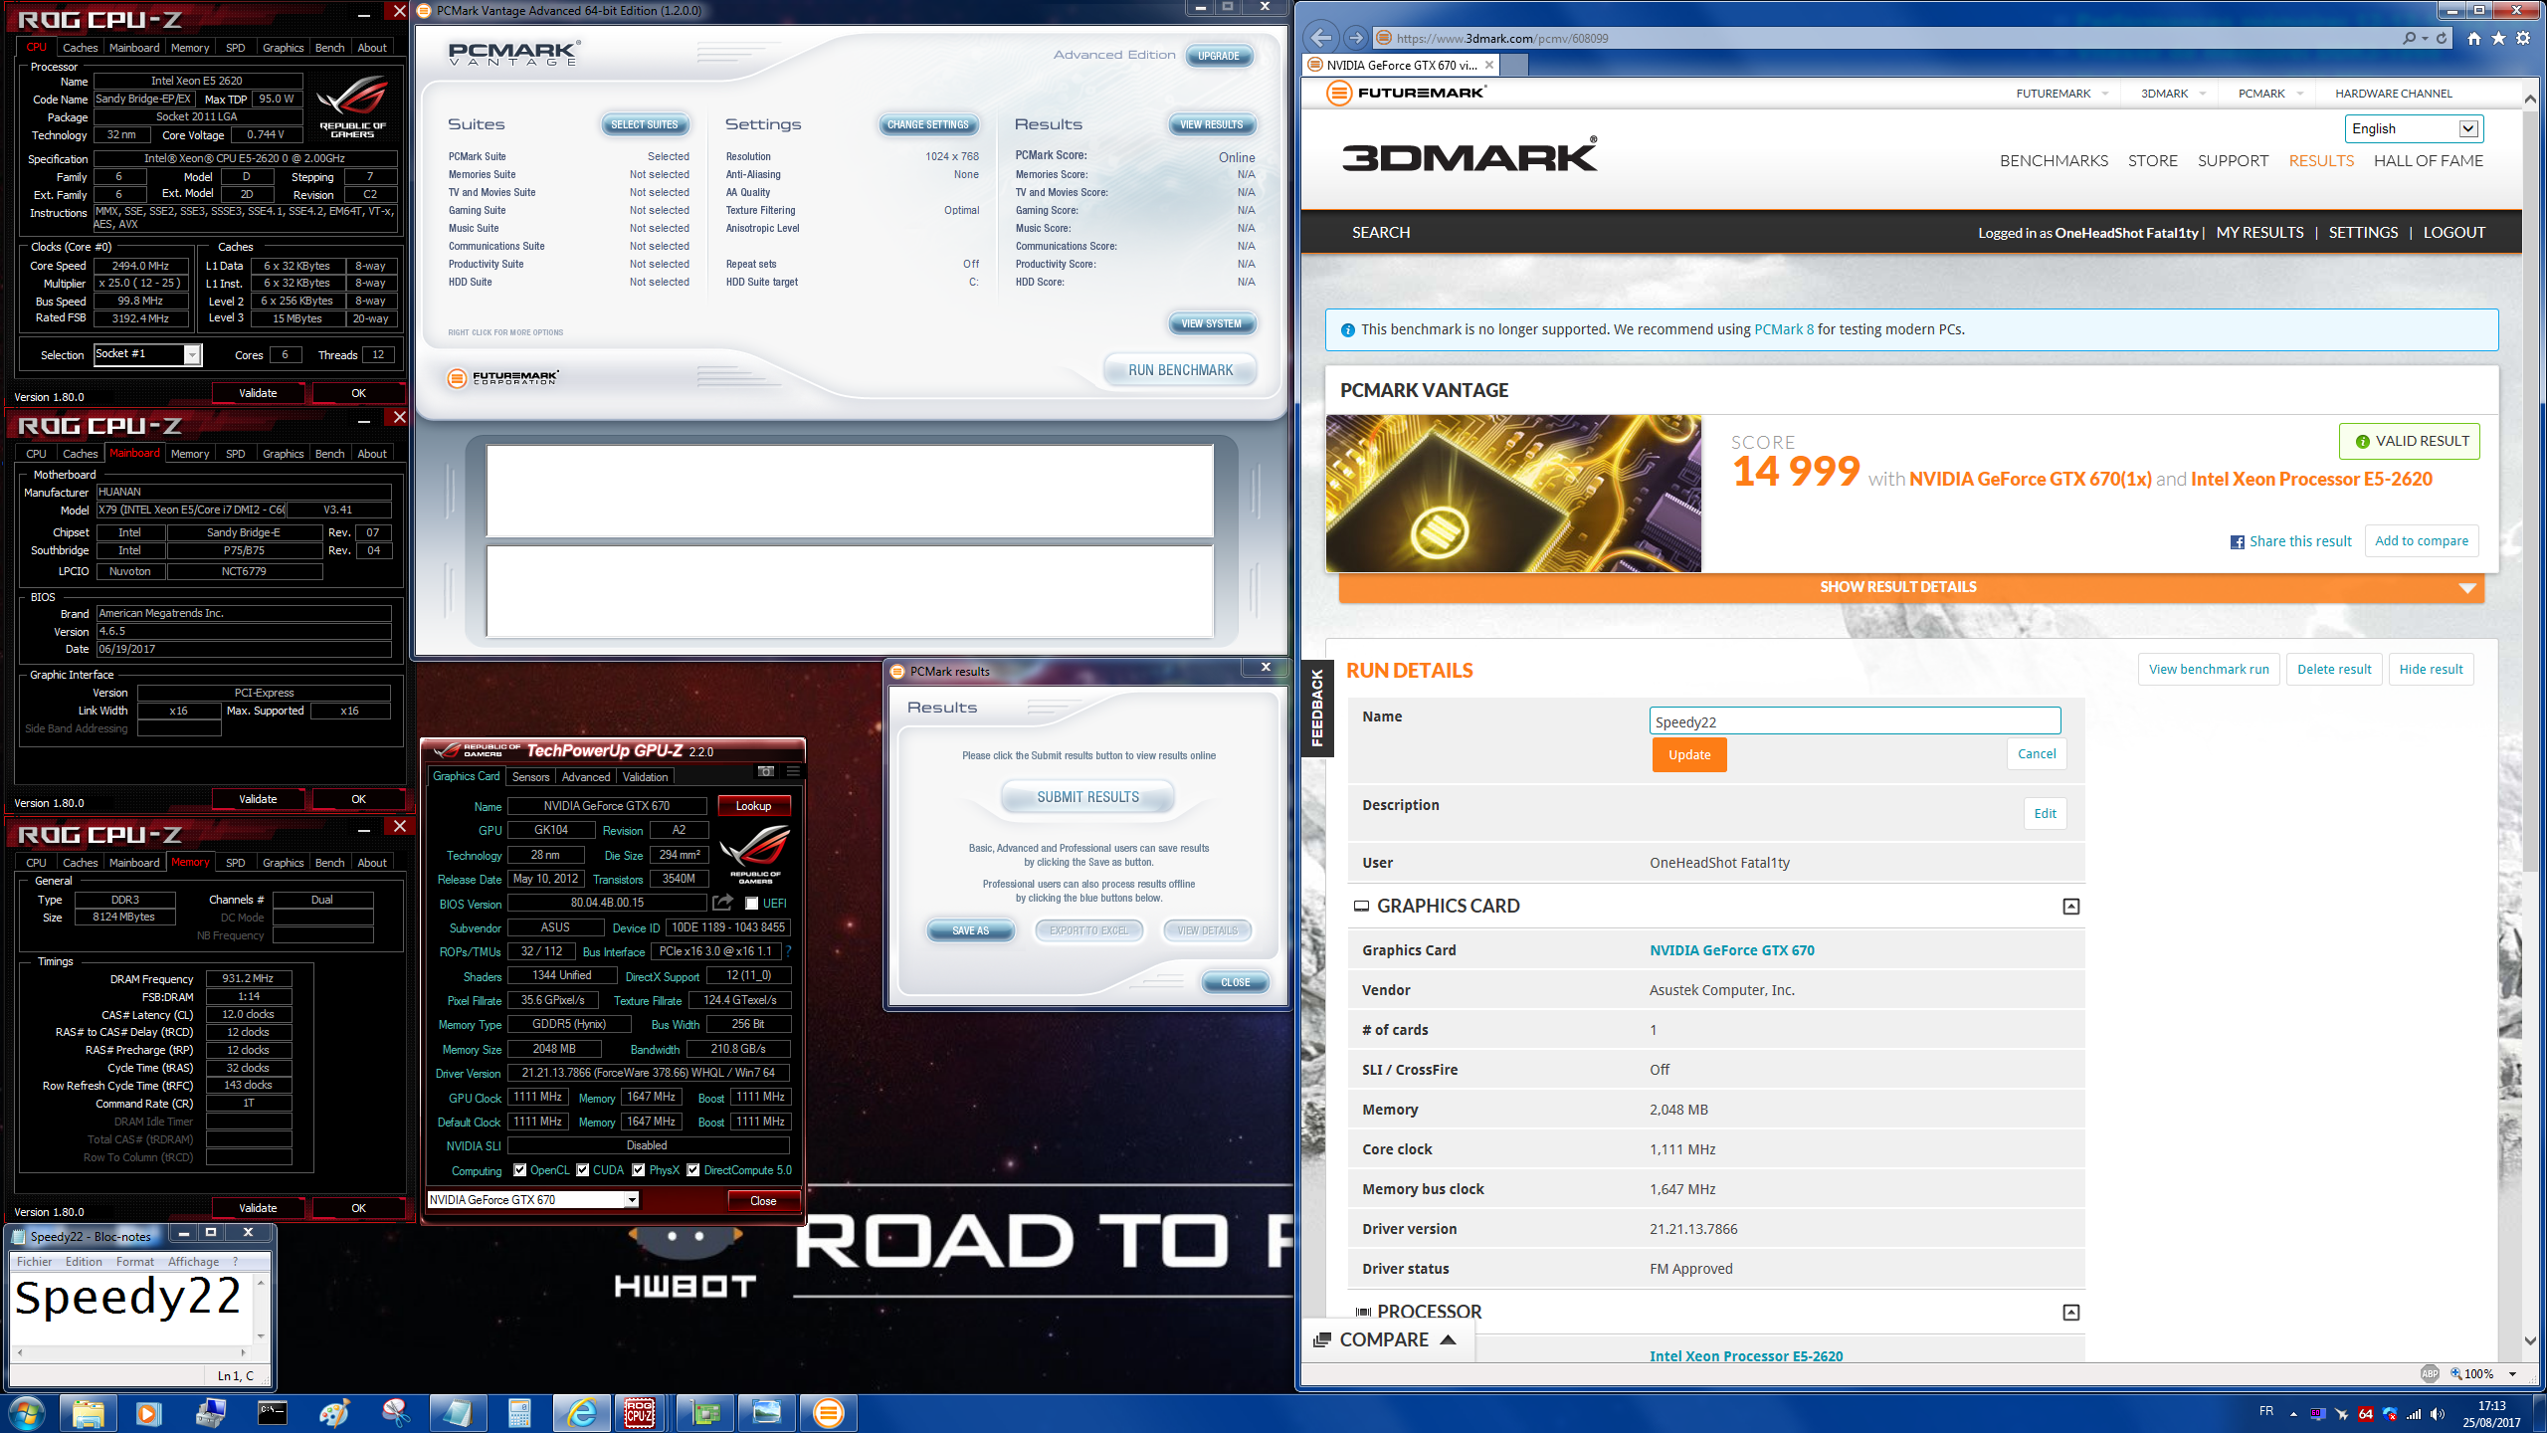The height and width of the screenshot is (1433, 2547).
Task: Toggle the UEFI checkbox in GPU-Z
Action: (752, 903)
